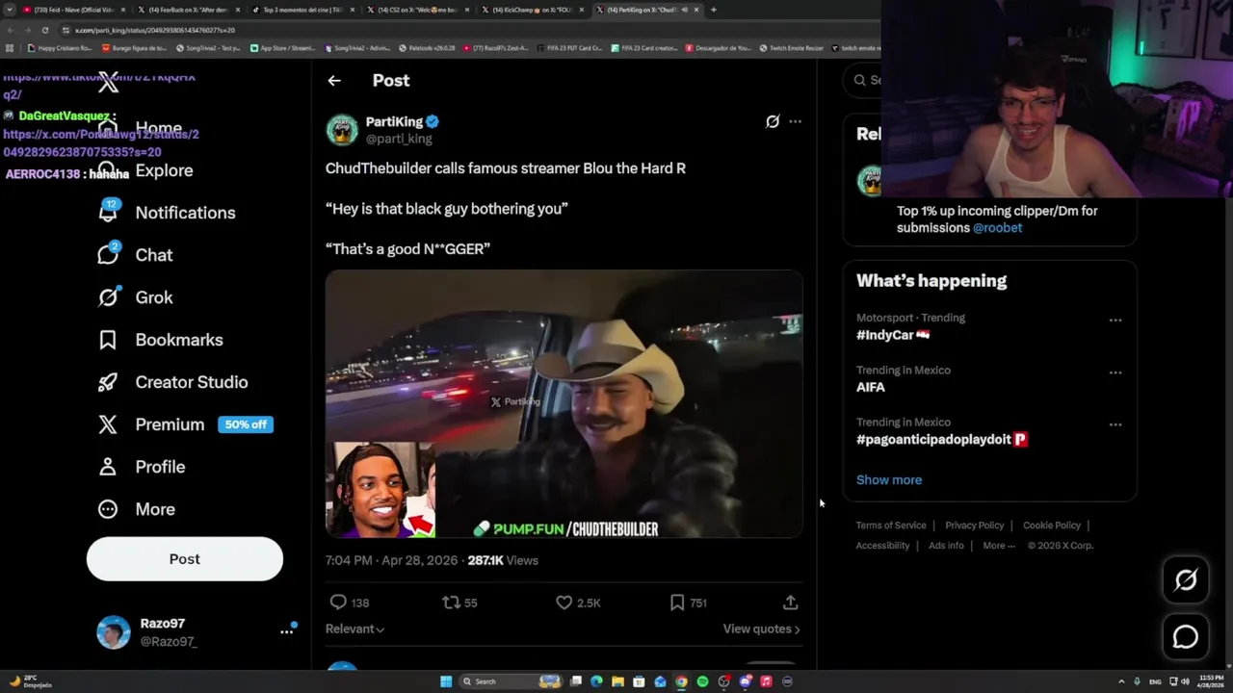Open the @roobet mention link
Screen dimensions: 1233x693
[x=997, y=228]
